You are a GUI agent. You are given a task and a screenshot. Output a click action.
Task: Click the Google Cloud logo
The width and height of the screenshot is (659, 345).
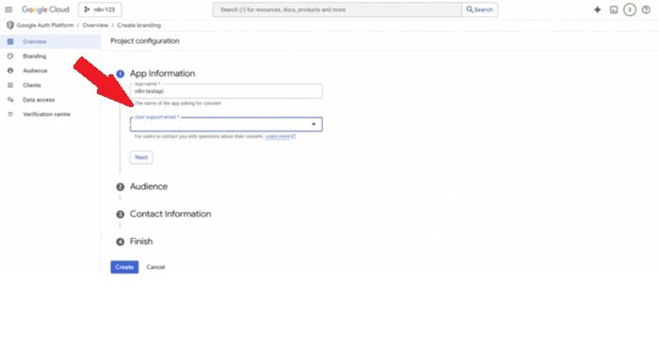pos(45,9)
